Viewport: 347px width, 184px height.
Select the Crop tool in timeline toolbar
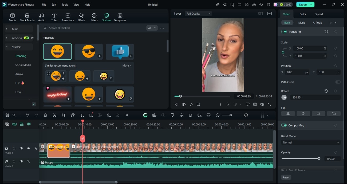(64, 115)
